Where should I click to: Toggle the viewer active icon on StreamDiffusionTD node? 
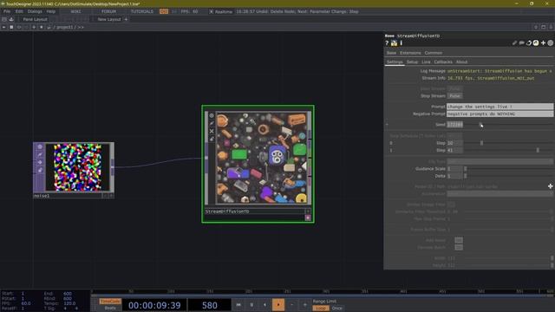point(212,115)
